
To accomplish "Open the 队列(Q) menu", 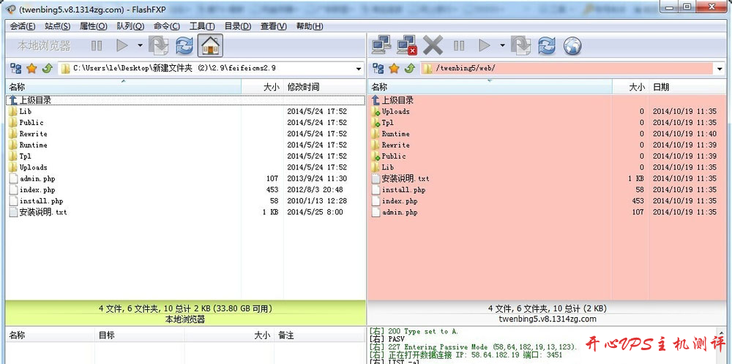I will (130, 26).
